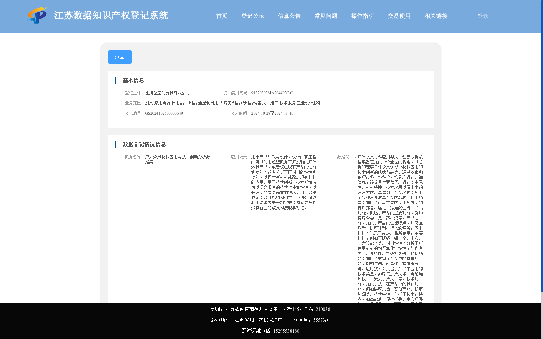
Task: Click the 统一信用代码 label
Action: (237, 93)
